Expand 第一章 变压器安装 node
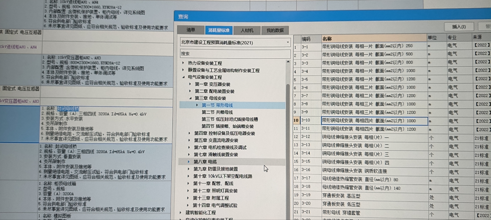This screenshot has width=491, height=220. click(x=190, y=84)
